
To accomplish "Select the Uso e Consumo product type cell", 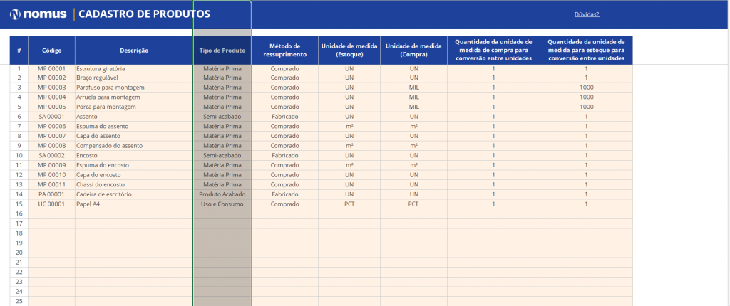I will click(x=222, y=204).
